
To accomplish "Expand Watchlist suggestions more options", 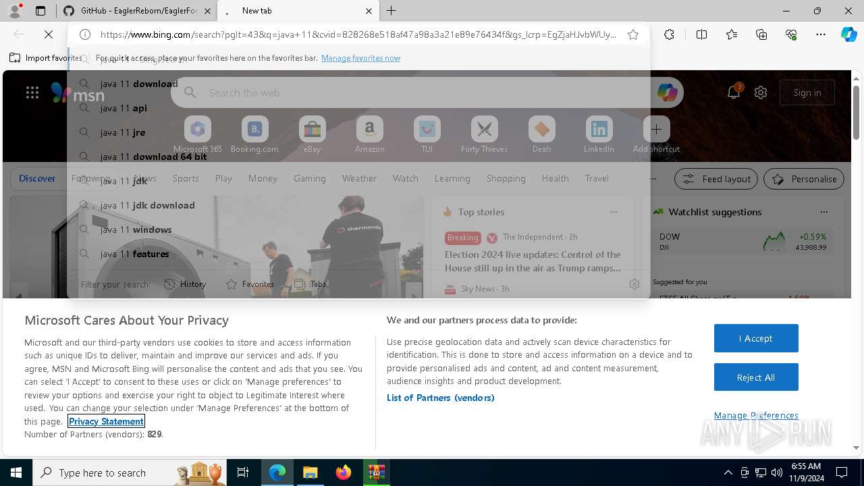I will (823, 212).
